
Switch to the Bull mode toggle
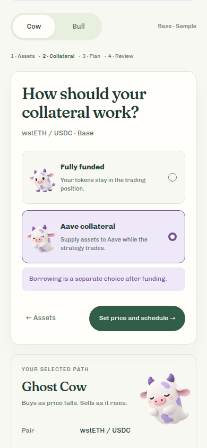(x=79, y=27)
